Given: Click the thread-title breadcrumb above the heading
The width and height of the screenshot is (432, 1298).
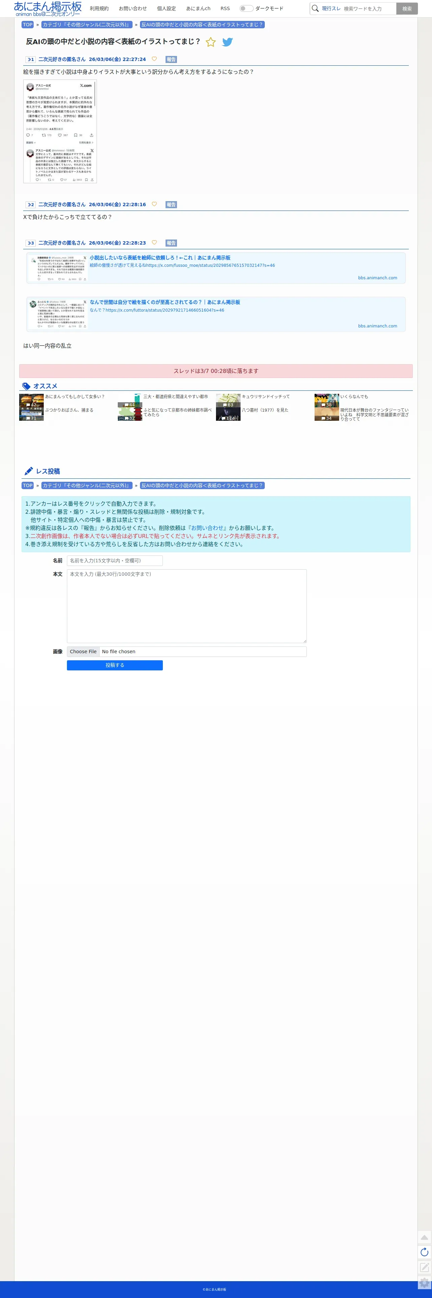Looking at the screenshot, I should [202, 25].
